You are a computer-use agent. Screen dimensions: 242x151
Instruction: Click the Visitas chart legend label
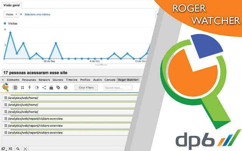[12, 23]
